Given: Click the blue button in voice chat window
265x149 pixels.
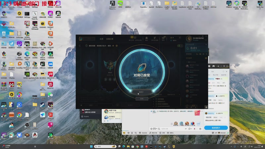Looking at the screenshot, I should click(216, 128).
